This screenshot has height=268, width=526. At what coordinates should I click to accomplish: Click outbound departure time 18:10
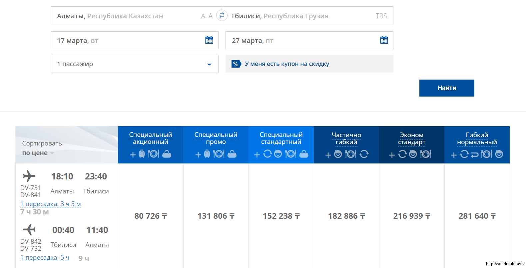coord(62,176)
